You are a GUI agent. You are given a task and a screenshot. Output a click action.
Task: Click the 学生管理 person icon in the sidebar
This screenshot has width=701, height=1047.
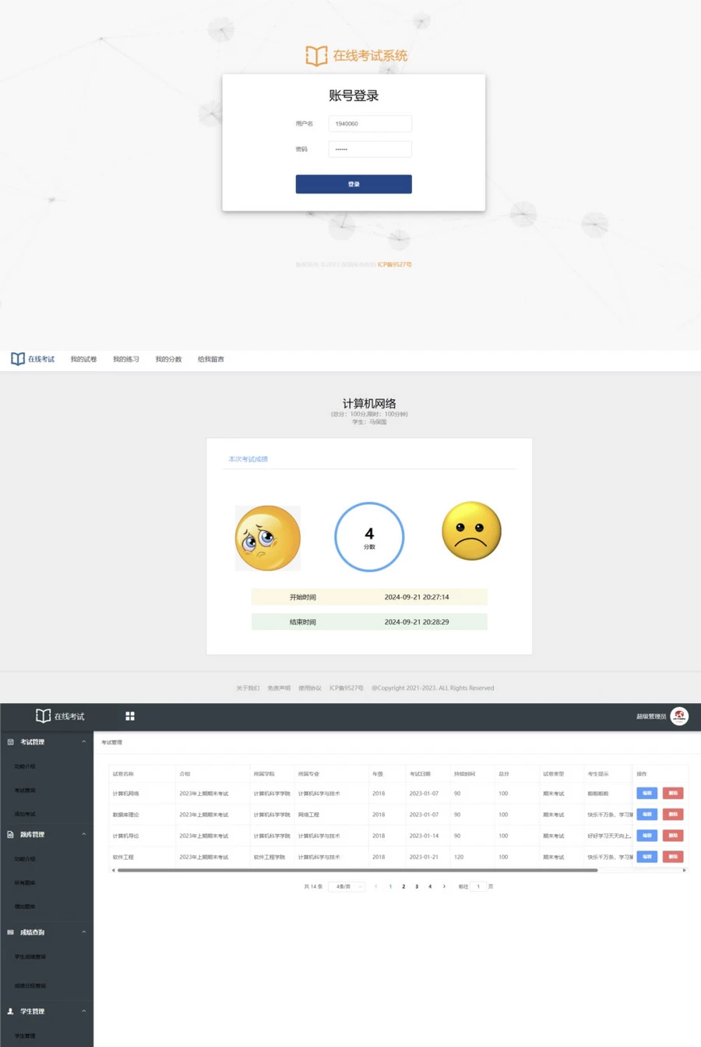click(x=10, y=1011)
